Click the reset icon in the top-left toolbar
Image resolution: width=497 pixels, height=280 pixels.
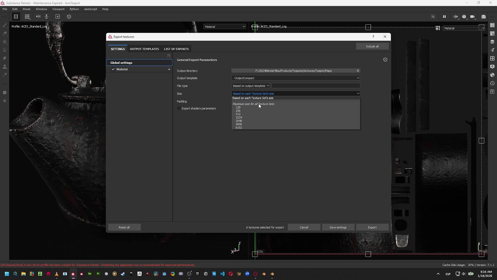pyautogui.click(x=69, y=16)
